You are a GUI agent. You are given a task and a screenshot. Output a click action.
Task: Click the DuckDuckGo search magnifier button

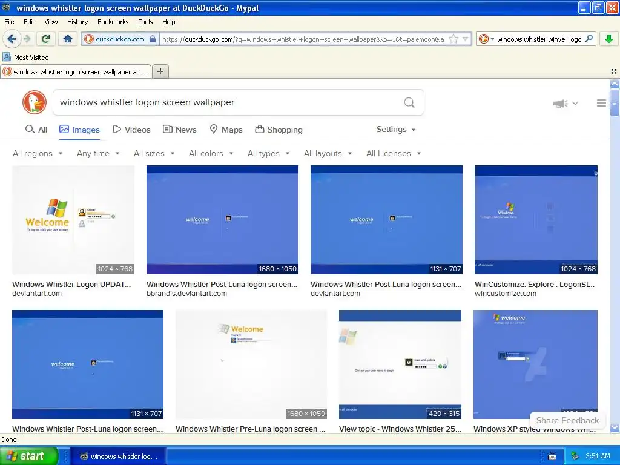tap(409, 102)
